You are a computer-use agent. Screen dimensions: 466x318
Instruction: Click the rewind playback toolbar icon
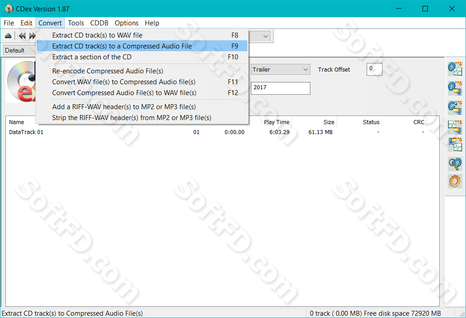[x=22, y=36]
